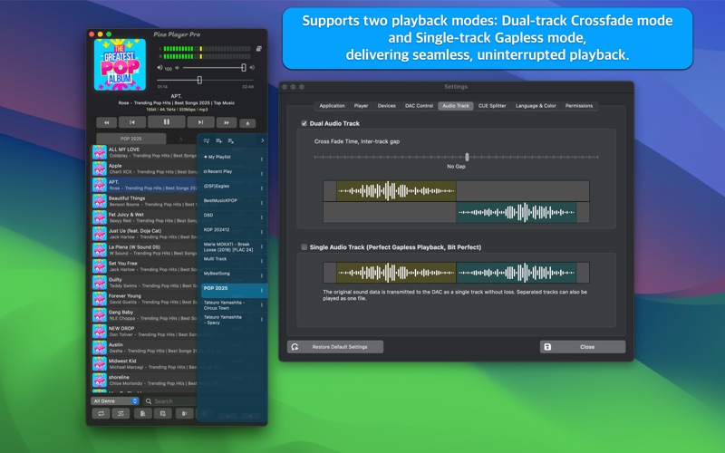This screenshot has height=453, width=725.
Task: Click the song progress slider handle
Action: (199, 80)
